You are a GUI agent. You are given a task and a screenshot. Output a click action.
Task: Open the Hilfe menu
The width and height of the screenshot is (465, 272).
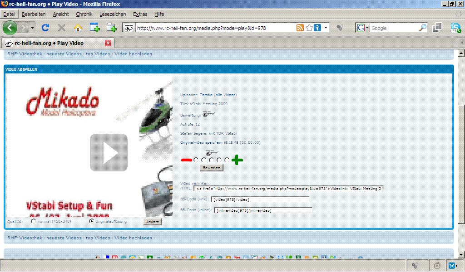point(159,14)
